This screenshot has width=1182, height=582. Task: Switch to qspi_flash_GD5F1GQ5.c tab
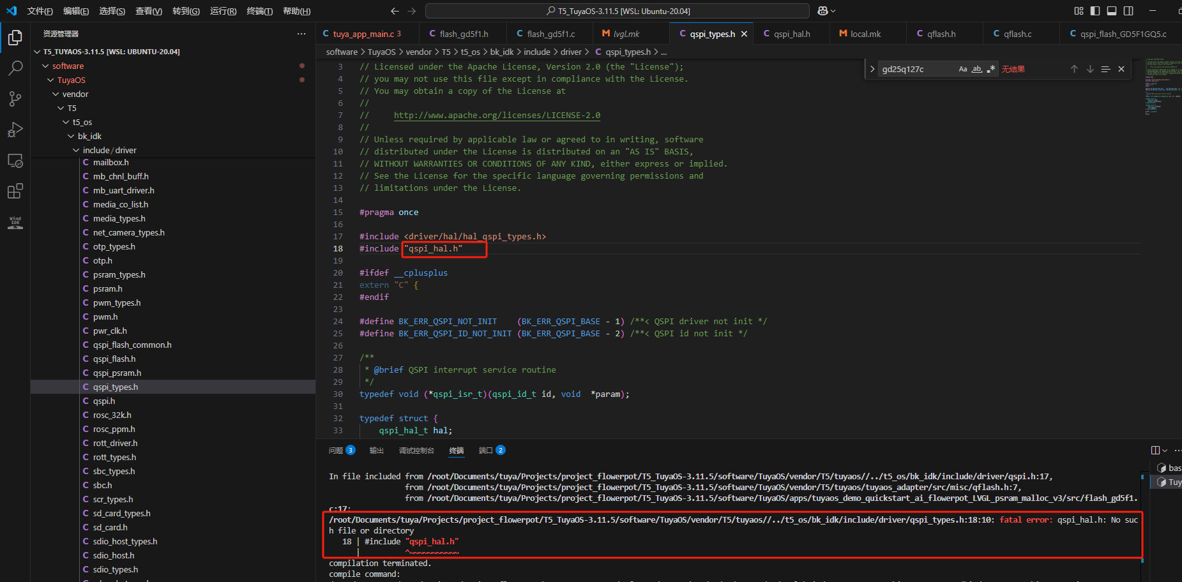tap(1120, 34)
